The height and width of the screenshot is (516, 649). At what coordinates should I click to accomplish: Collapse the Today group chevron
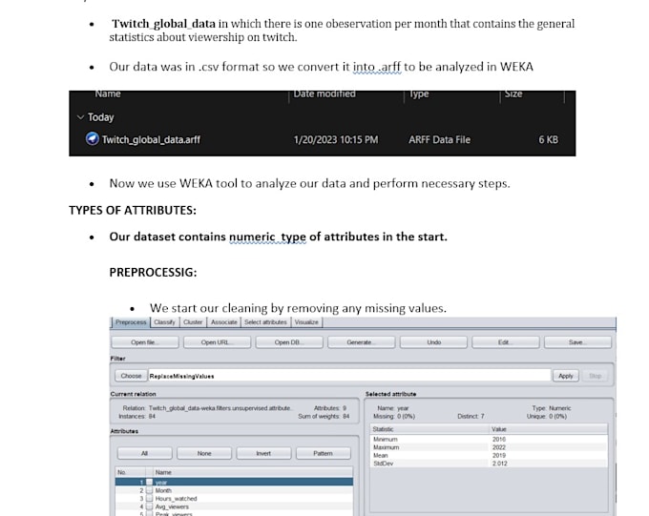point(80,117)
